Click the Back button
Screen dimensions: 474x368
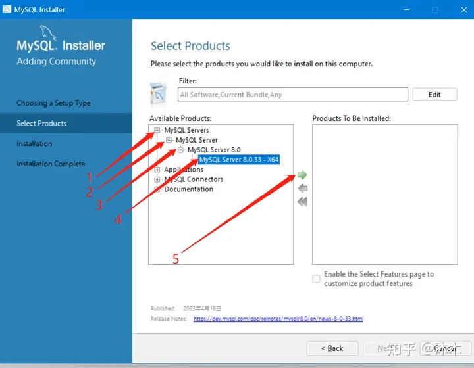(332, 348)
